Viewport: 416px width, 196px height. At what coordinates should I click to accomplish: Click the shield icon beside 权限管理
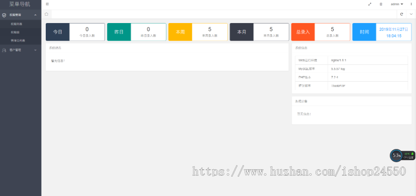[4, 15]
